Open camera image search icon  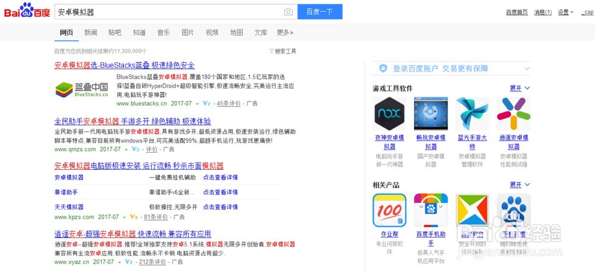289,12
